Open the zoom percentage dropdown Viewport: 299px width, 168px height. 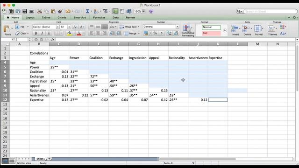pyautogui.click(x=143, y=11)
